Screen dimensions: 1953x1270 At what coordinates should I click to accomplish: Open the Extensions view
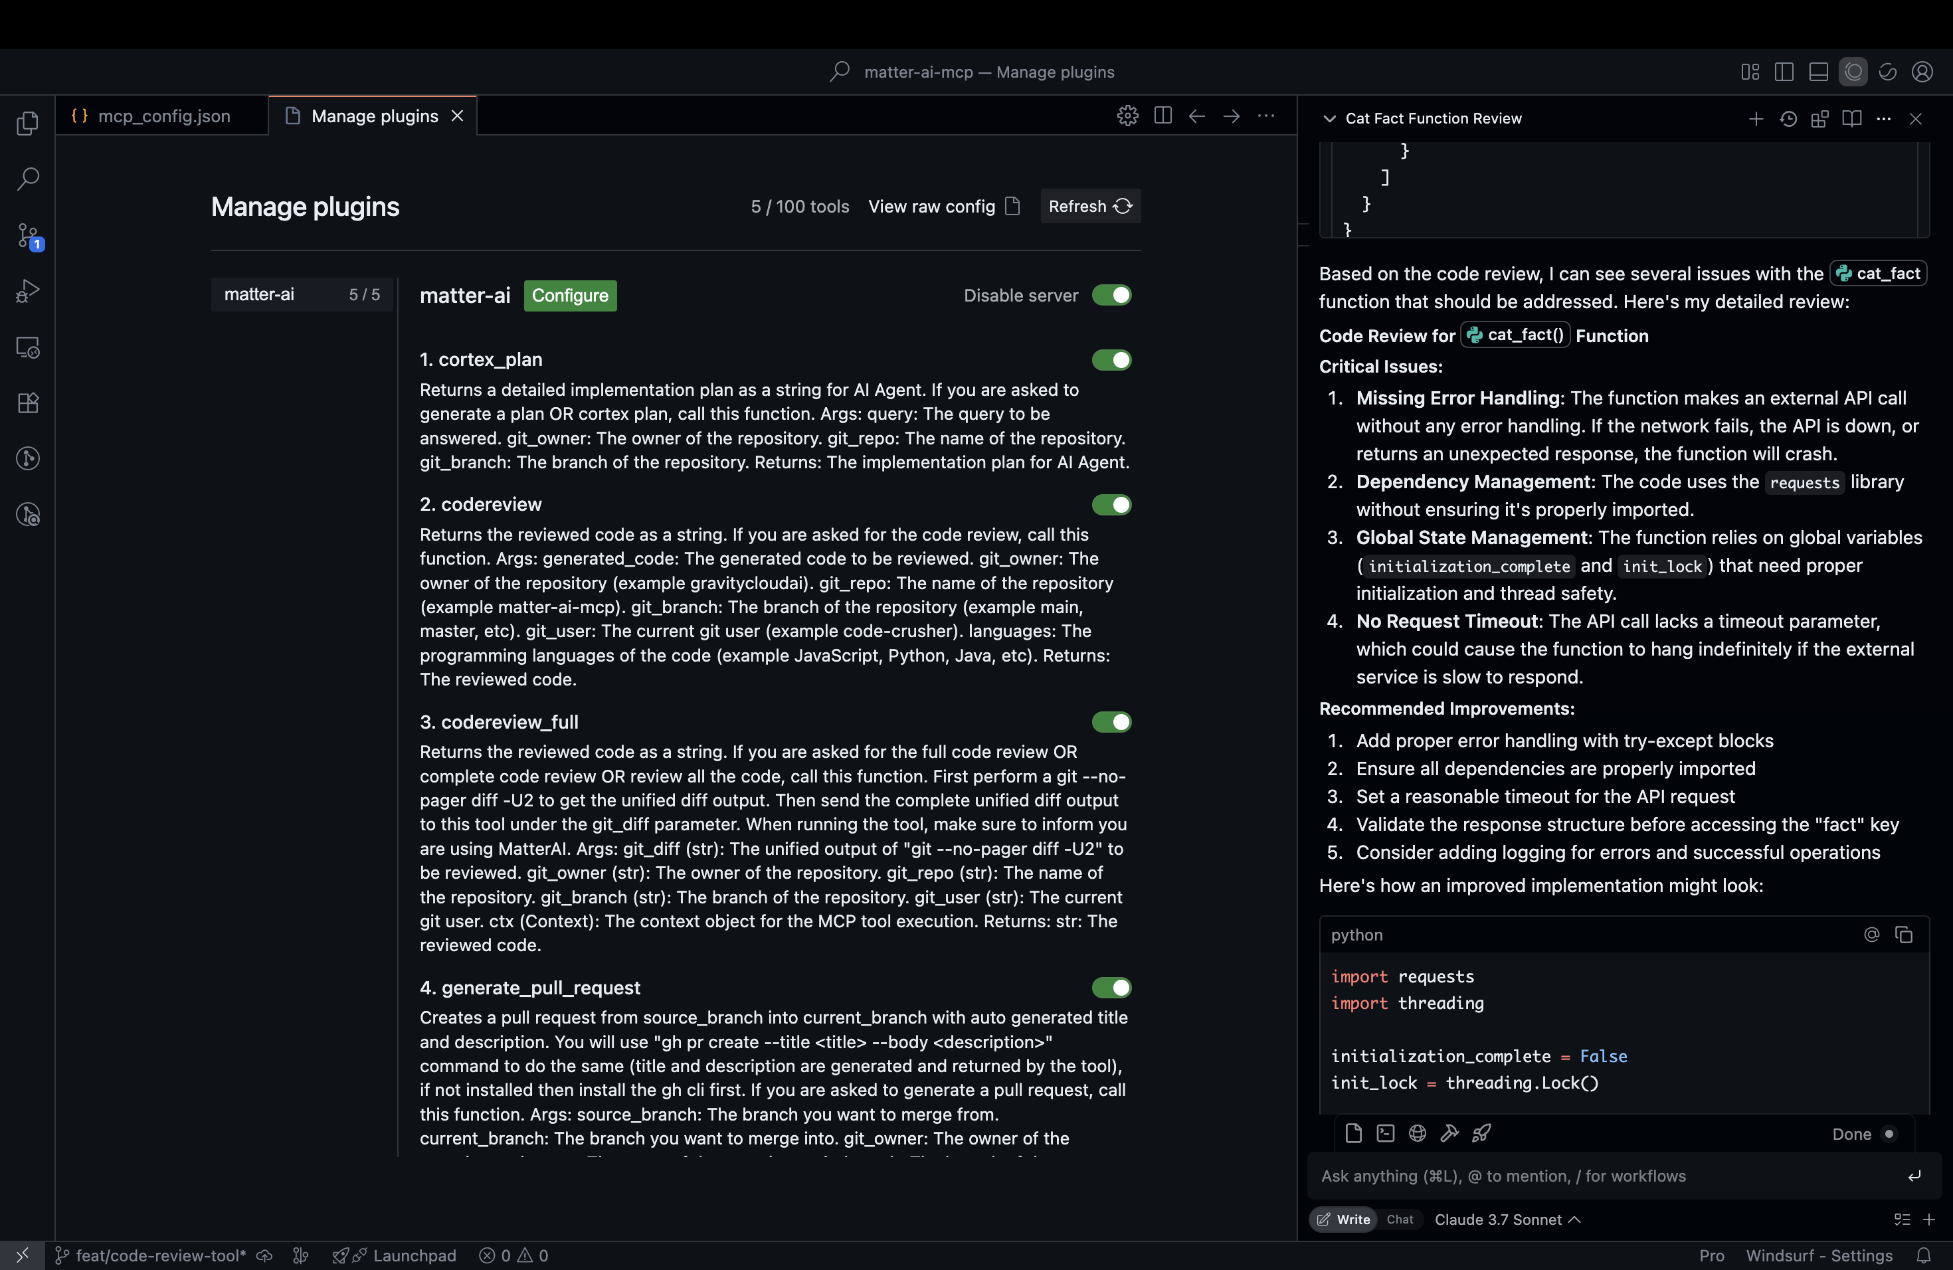click(28, 403)
